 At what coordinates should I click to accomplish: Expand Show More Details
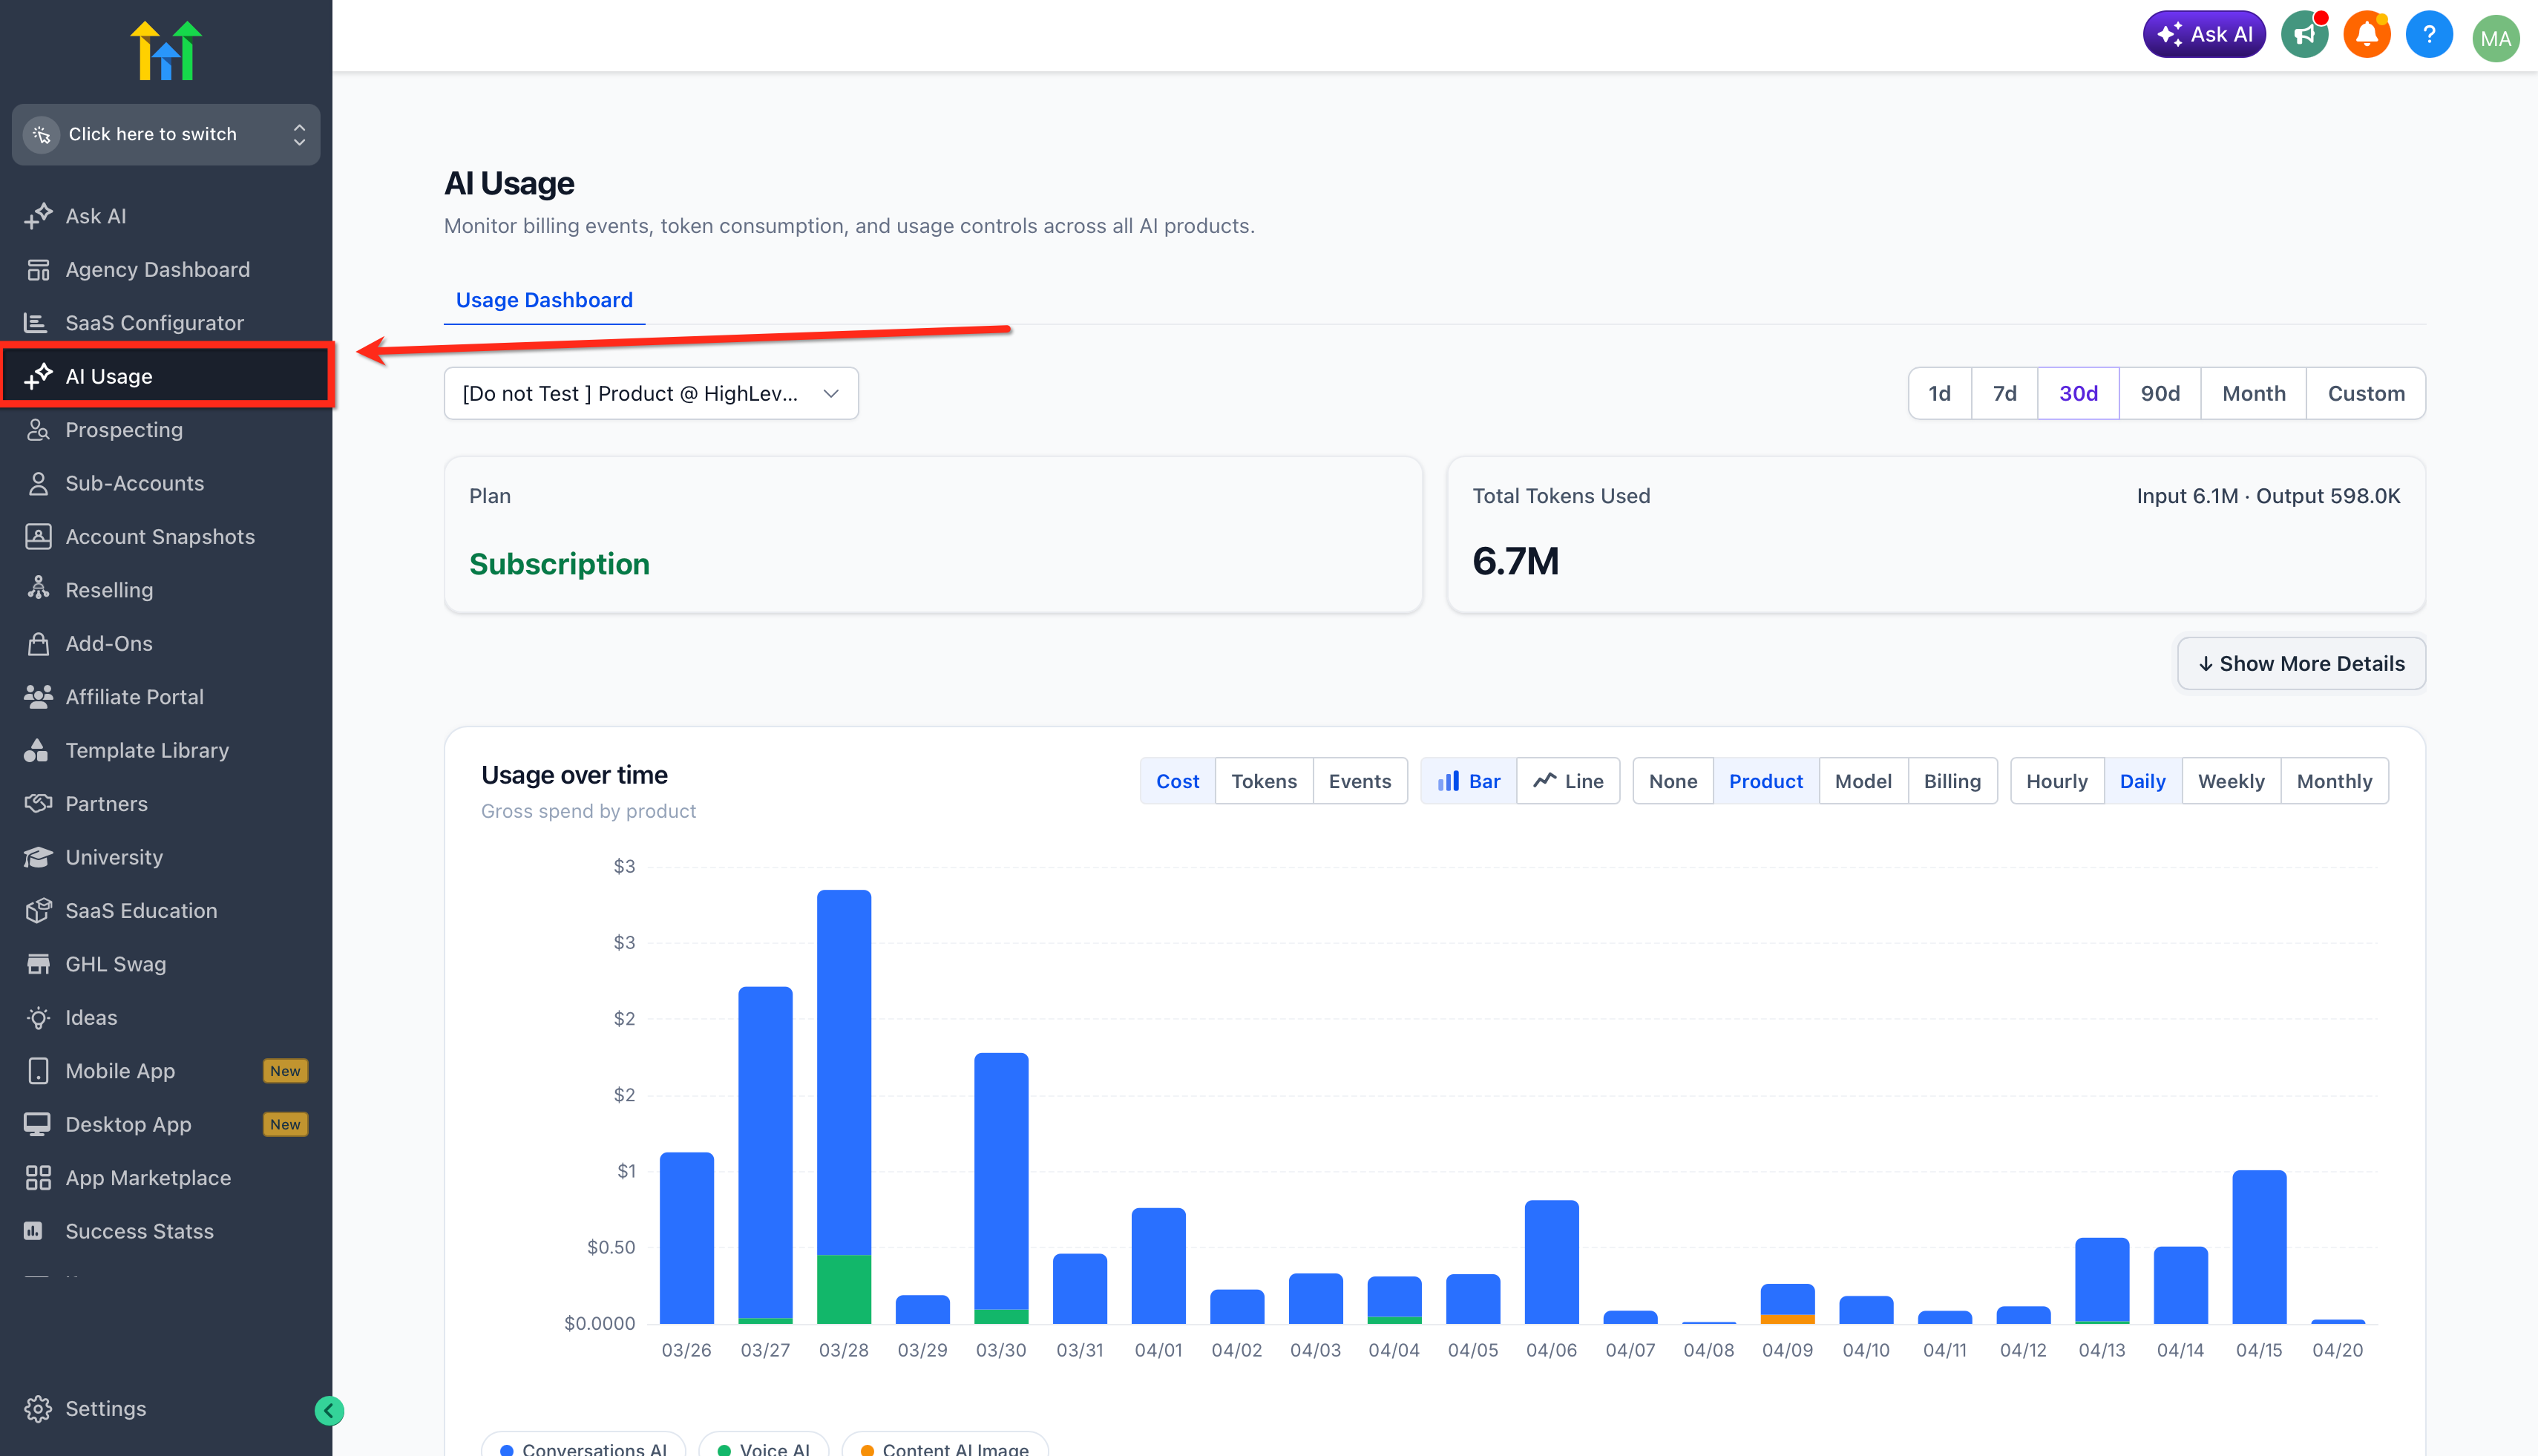pos(2300,663)
